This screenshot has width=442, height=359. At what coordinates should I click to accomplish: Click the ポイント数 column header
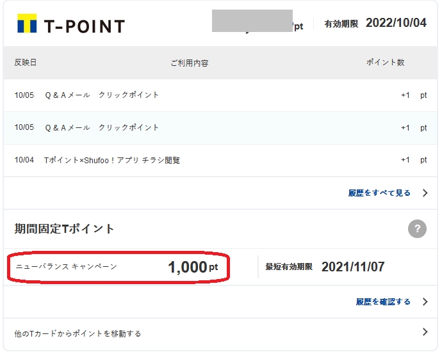[x=385, y=62]
